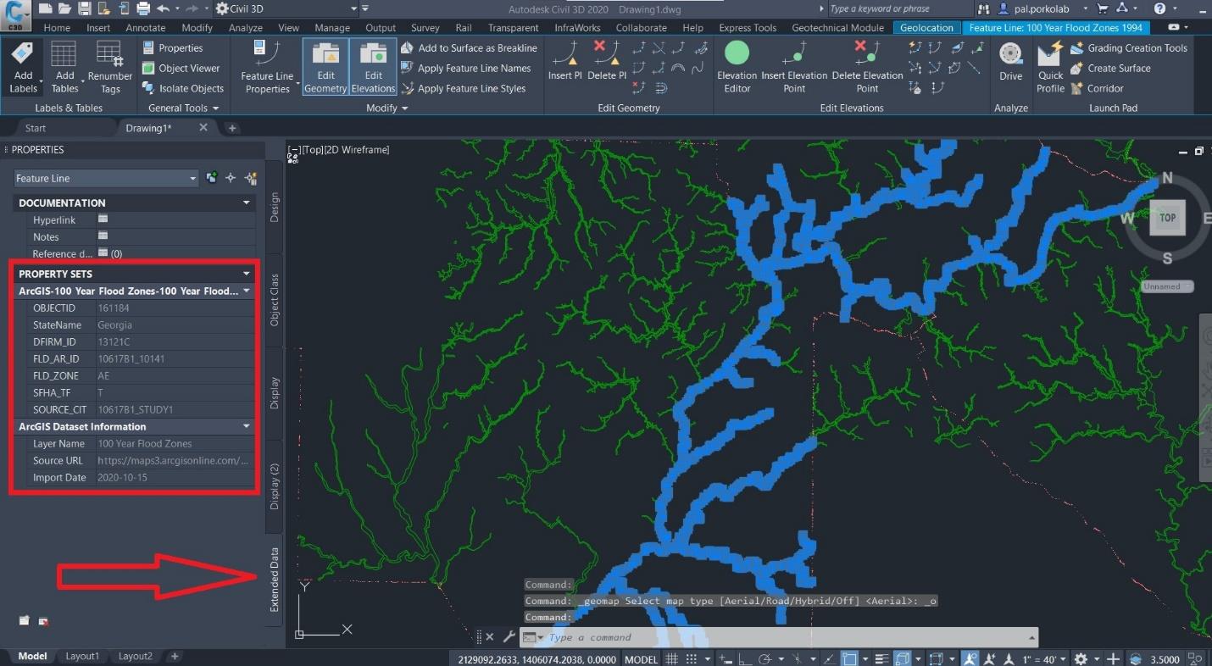Open the annotation scale 1" = 40' dropdown
Screen dimensions: 1212x666
[x=1045, y=658]
